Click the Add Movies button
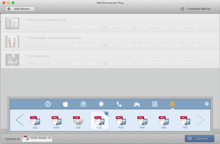 point(20,9)
